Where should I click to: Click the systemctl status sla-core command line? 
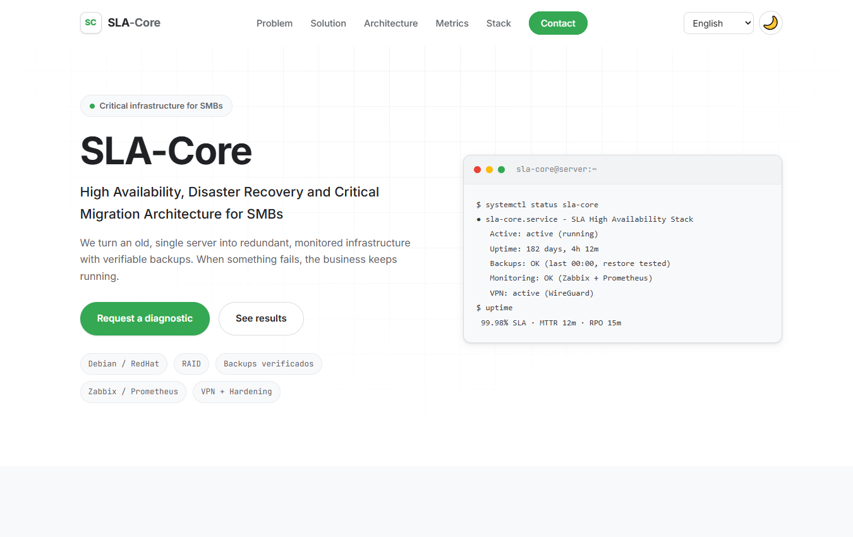click(x=537, y=205)
